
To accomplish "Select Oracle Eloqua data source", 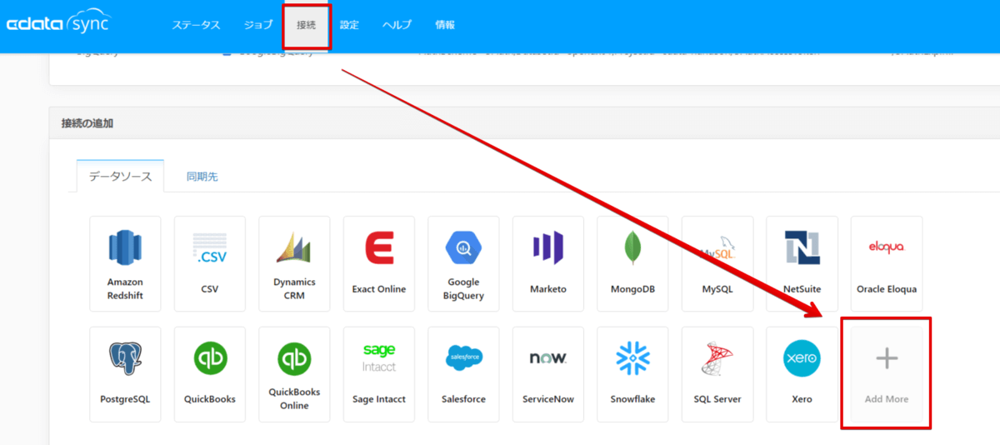I will click(887, 264).
